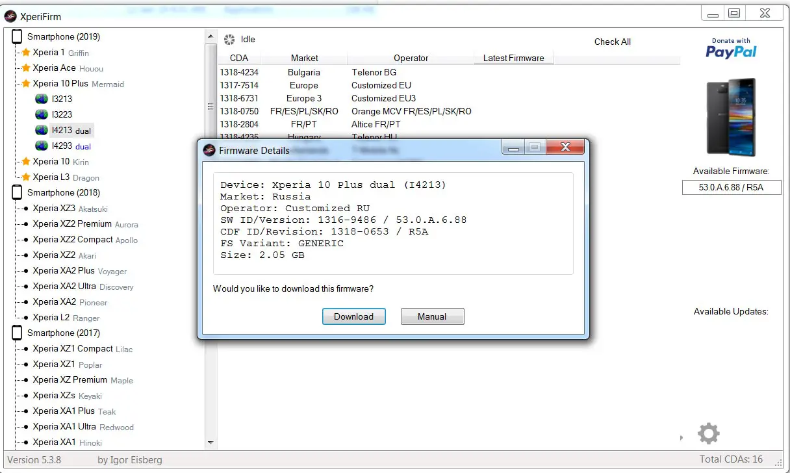Sort by the Market column header
The image size is (790, 473).
(x=305, y=58)
